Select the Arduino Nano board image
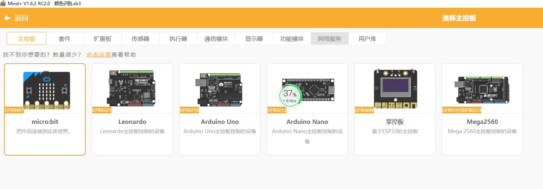 pyautogui.click(x=309, y=90)
